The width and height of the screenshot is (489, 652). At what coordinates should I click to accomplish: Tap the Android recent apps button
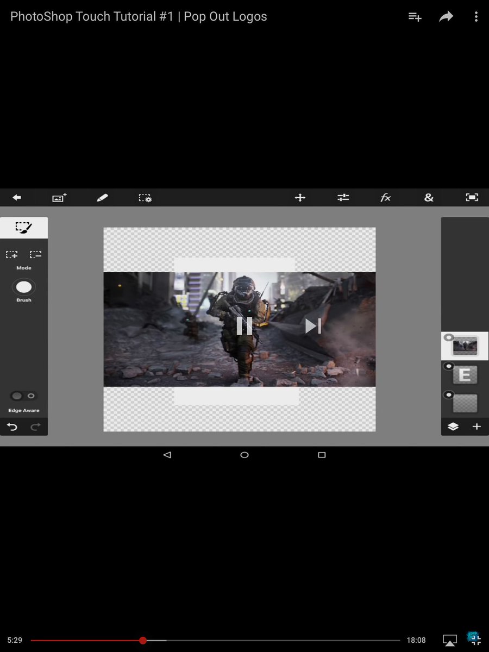point(322,455)
